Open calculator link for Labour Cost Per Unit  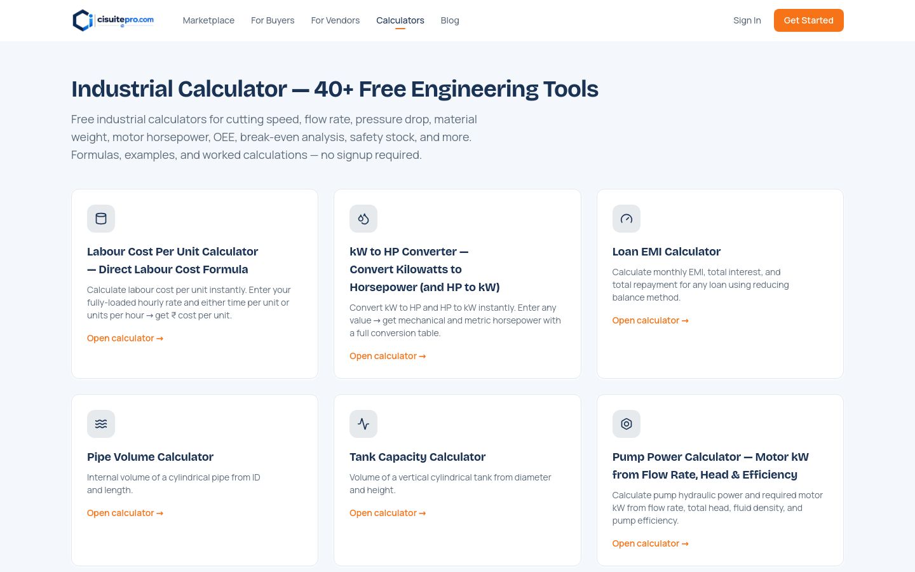[125, 338]
